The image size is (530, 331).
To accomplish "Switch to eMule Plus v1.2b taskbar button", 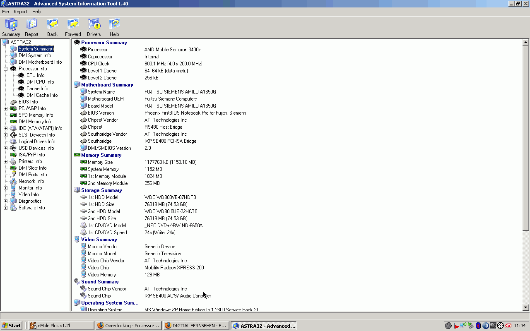I will [x=61, y=326].
